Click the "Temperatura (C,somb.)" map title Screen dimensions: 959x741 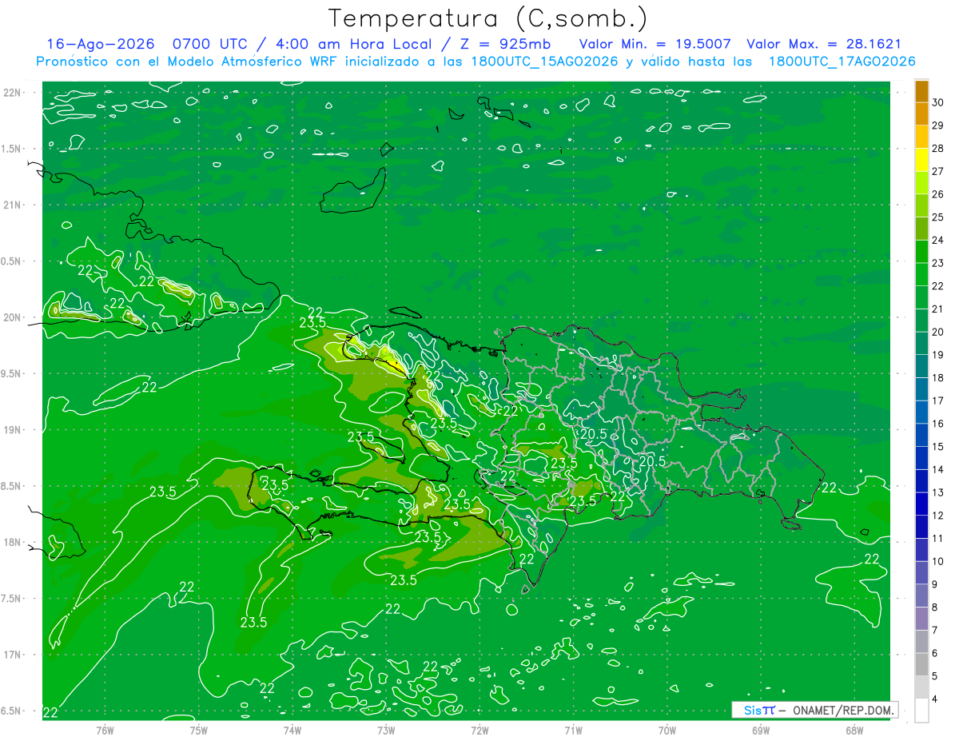pos(488,18)
